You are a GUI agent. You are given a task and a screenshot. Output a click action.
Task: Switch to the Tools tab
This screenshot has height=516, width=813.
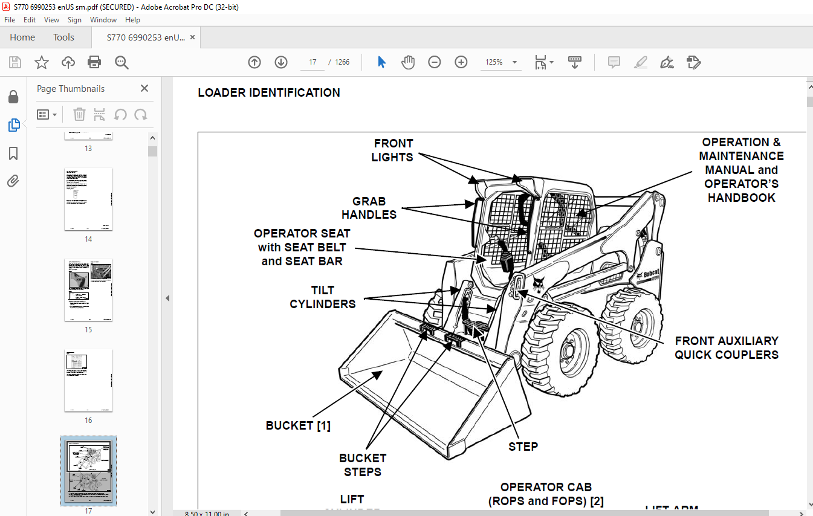pyautogui.click(x=63, y=37)
